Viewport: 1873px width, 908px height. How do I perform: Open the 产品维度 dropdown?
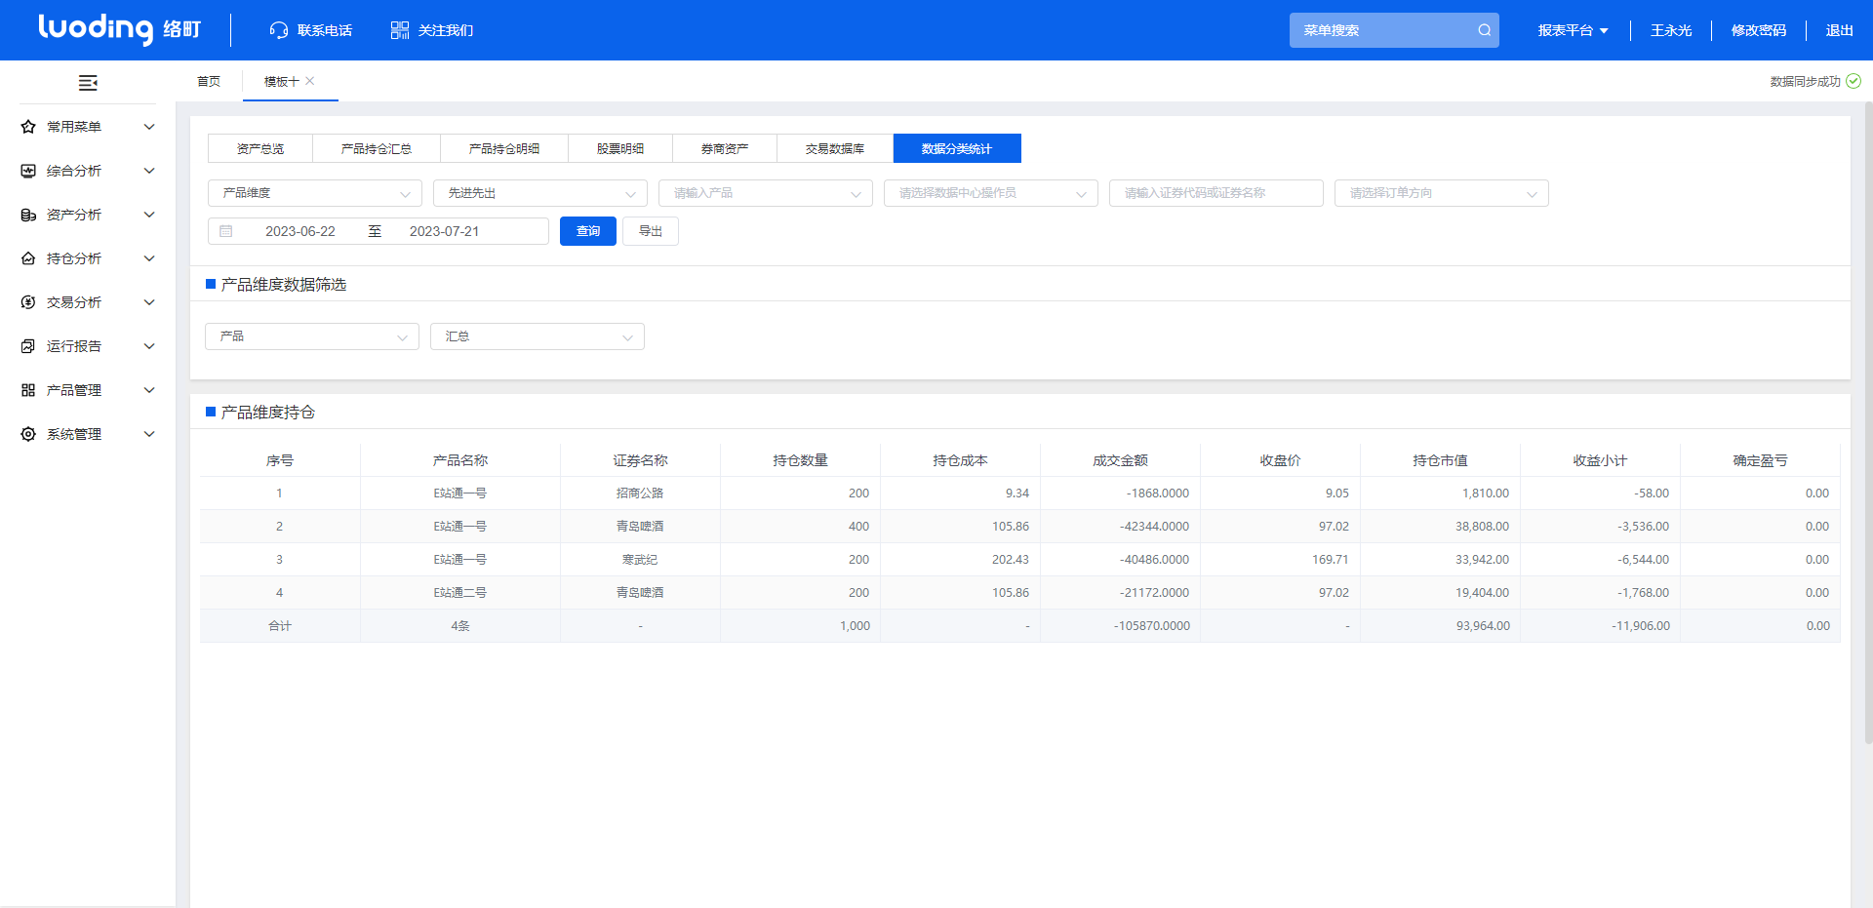(315, 193)
